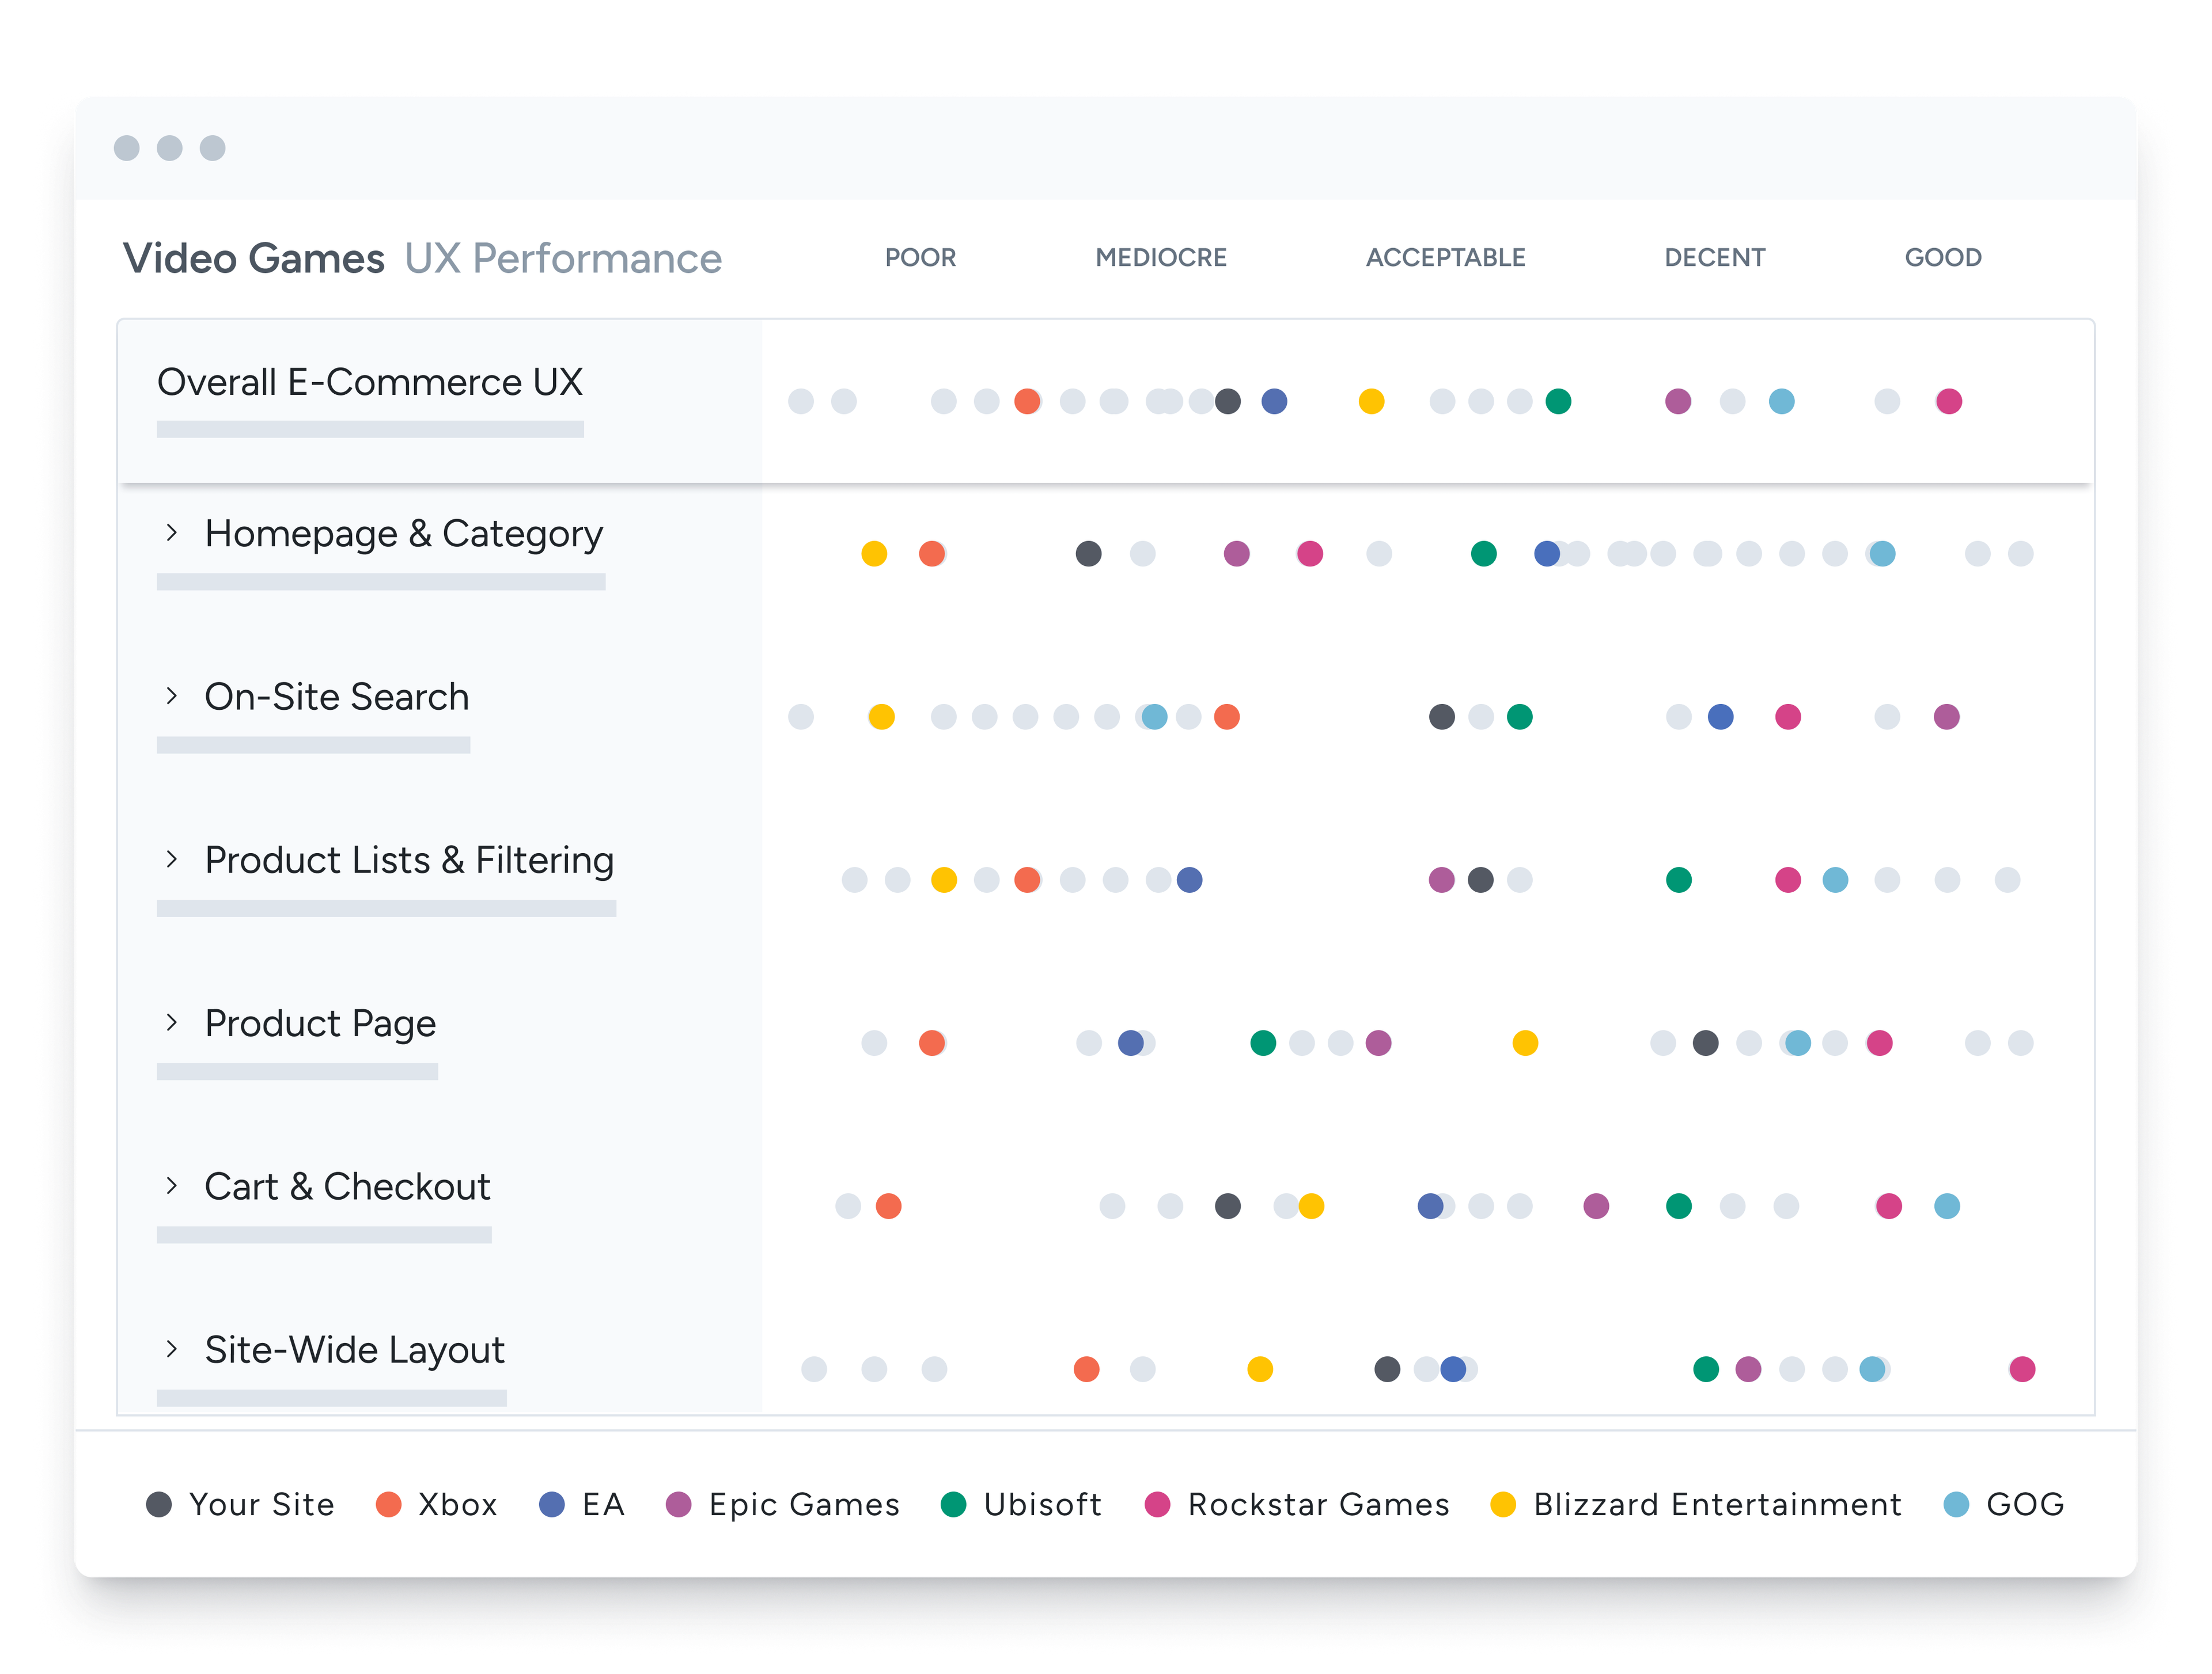Click the POOR column header
Screen dimensions: 2212x1674
coord(920,258)
